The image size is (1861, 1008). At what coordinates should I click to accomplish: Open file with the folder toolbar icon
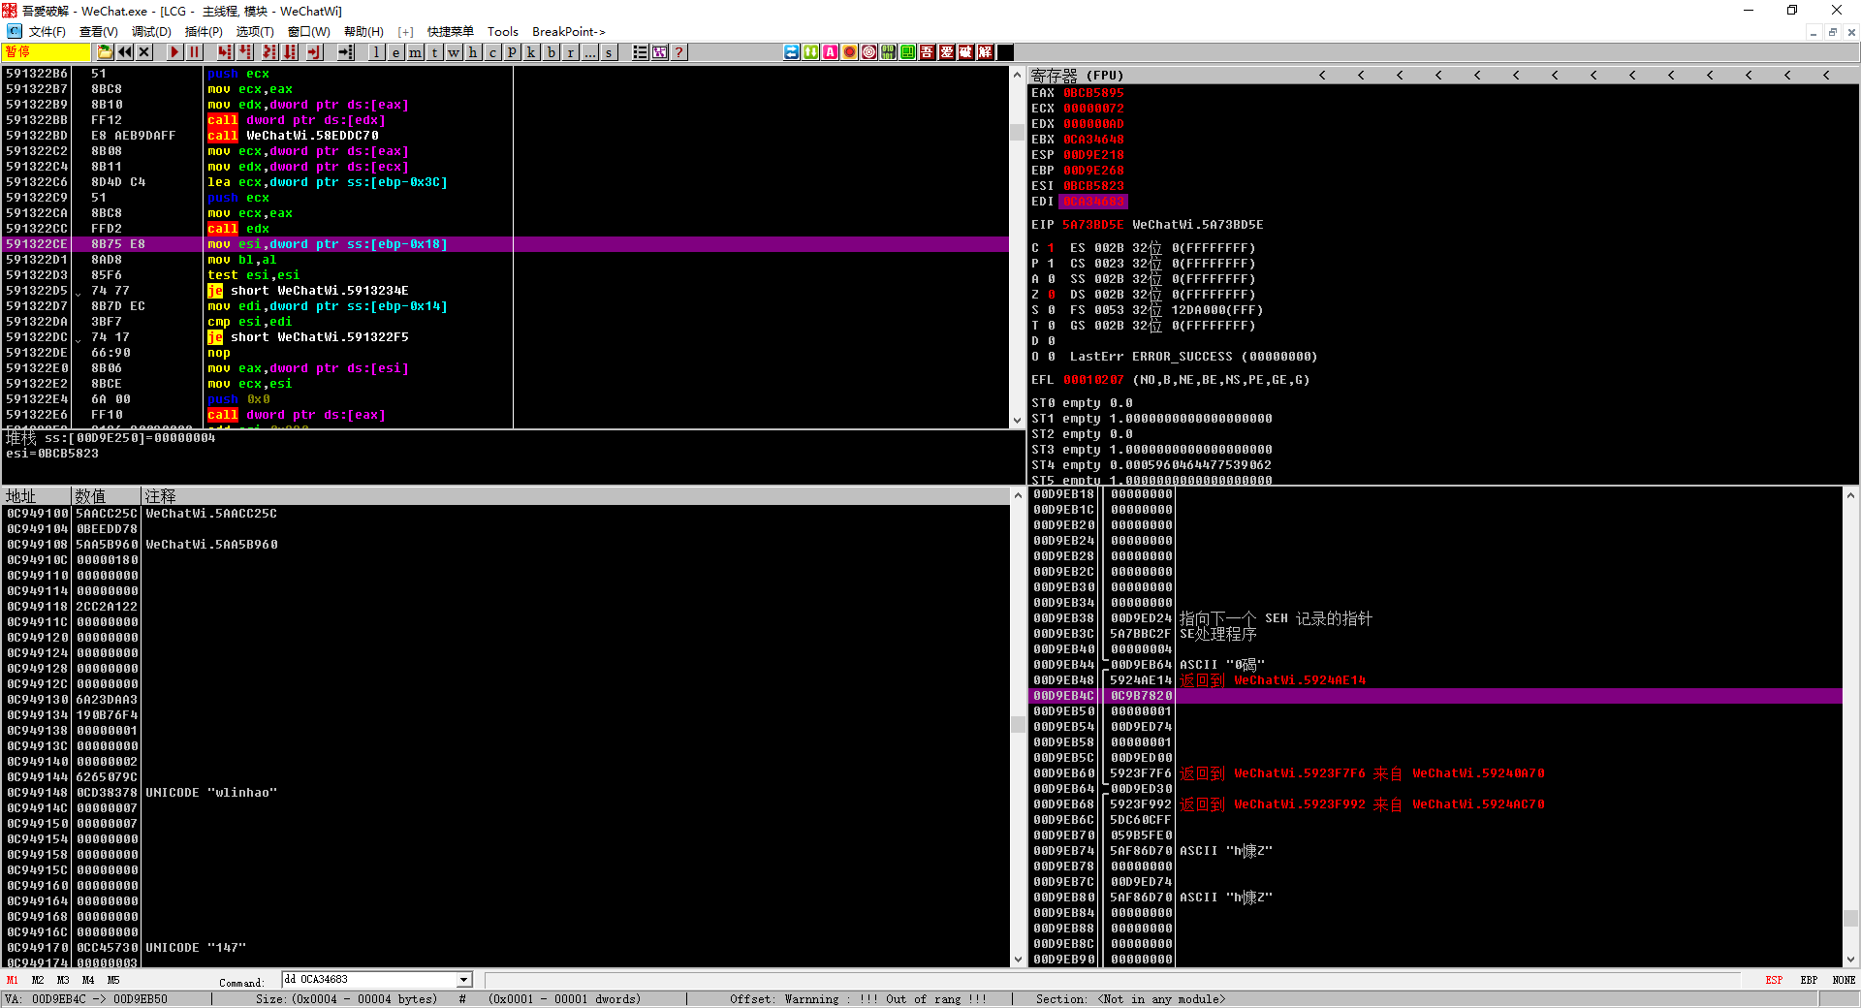[x=105, y=52]
